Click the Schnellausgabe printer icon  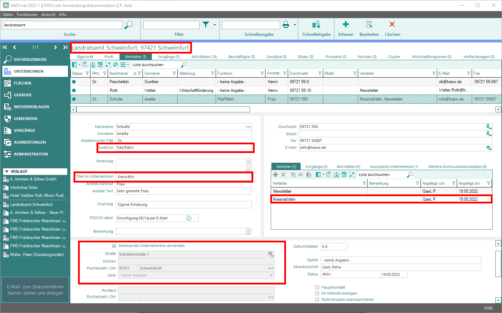click(286, 24)
